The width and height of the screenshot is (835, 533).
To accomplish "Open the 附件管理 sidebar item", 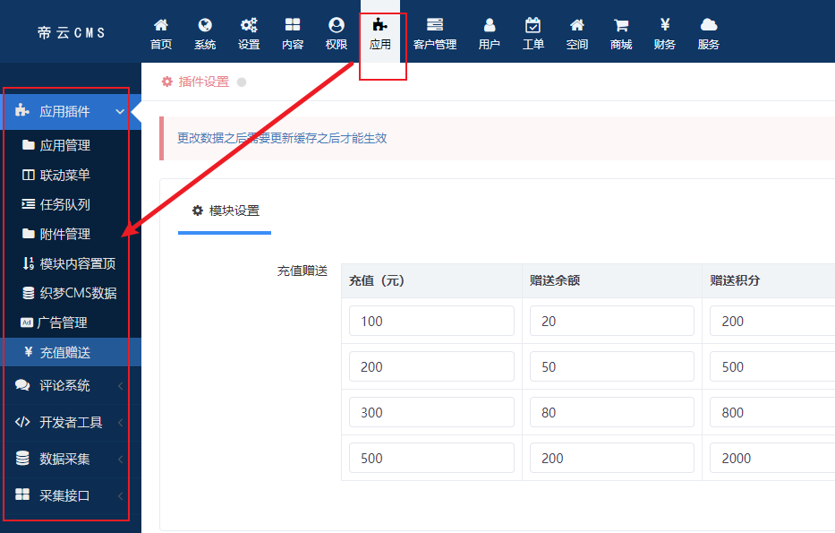I will (65, 234).
